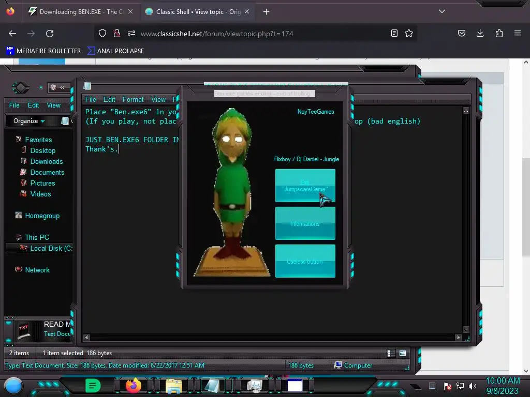Click the READ ME text document thumbnail

tap(24, 331)
